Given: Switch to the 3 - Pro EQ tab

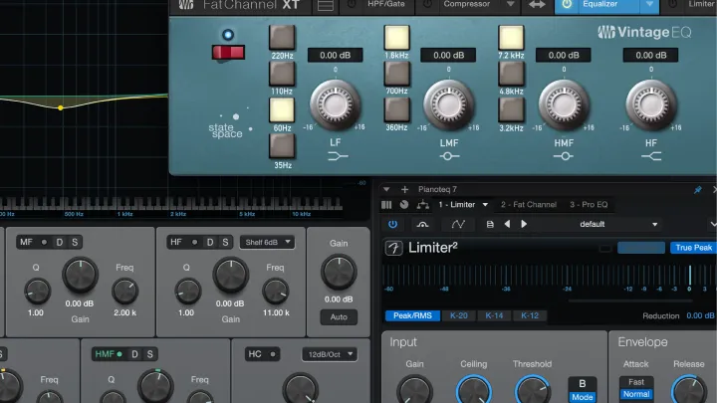Looking at the screenshot, I should point(589,205).
